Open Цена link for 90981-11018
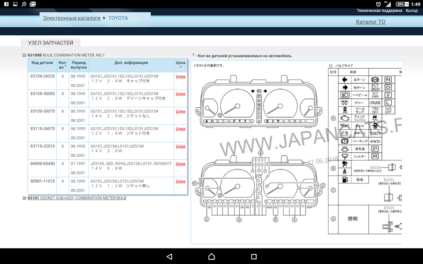Viewport: 423px width, 264px height. pos(181,181)
